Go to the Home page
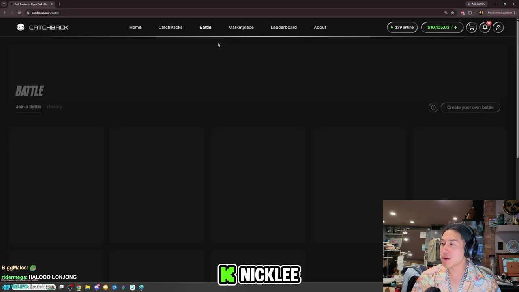The height and width of the screenshot is (292, 519). click(135, 27)
